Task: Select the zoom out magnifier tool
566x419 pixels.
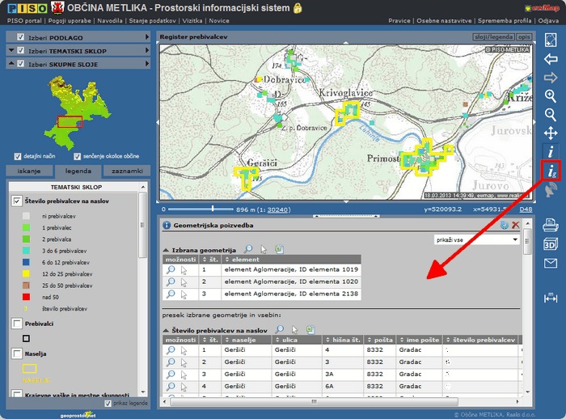Action: click(551, 115)
